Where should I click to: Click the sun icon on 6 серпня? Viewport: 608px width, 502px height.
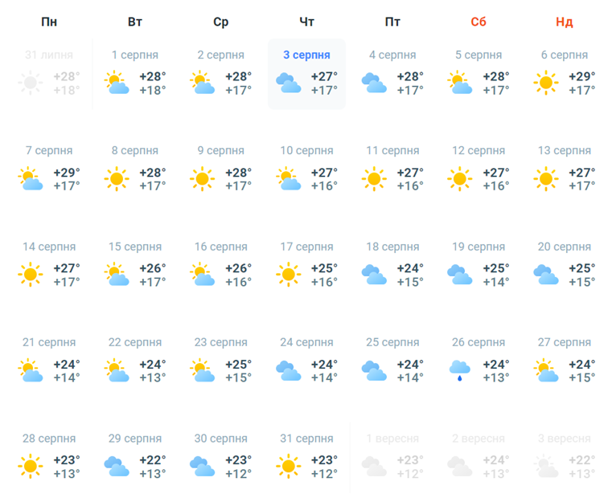coord(546,83)
